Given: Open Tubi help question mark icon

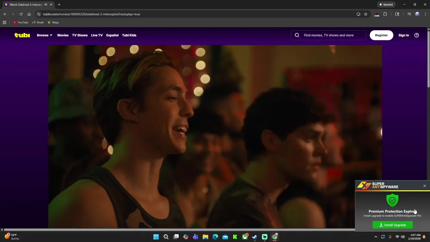Looking at the screenshot, I should click(417, 35).
